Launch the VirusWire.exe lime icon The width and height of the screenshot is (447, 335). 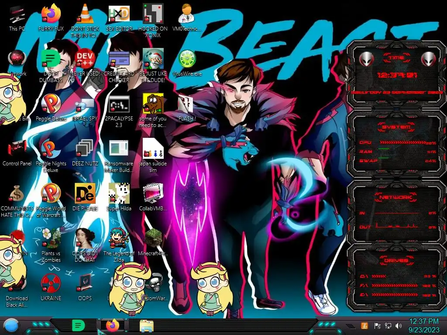(x=187, y=59)
